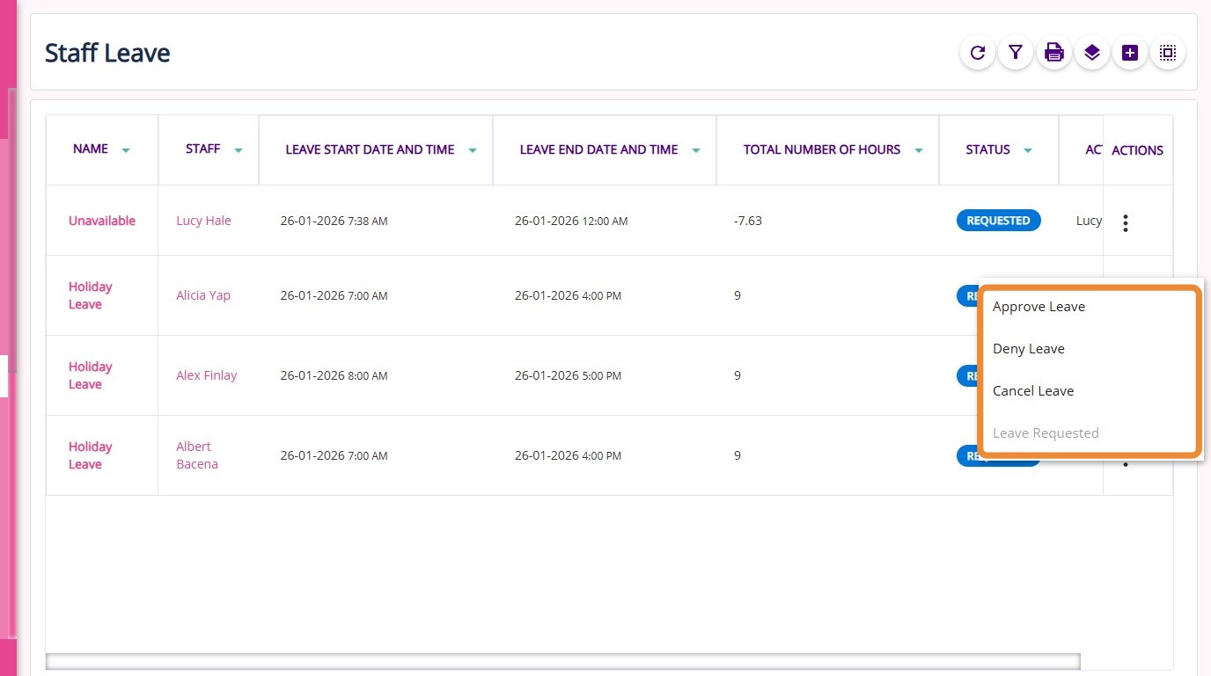Click the REQUESTED status badge for Lucy Hale
The height and width of the screenshot is (676, 1211).
tap(998, 221)
